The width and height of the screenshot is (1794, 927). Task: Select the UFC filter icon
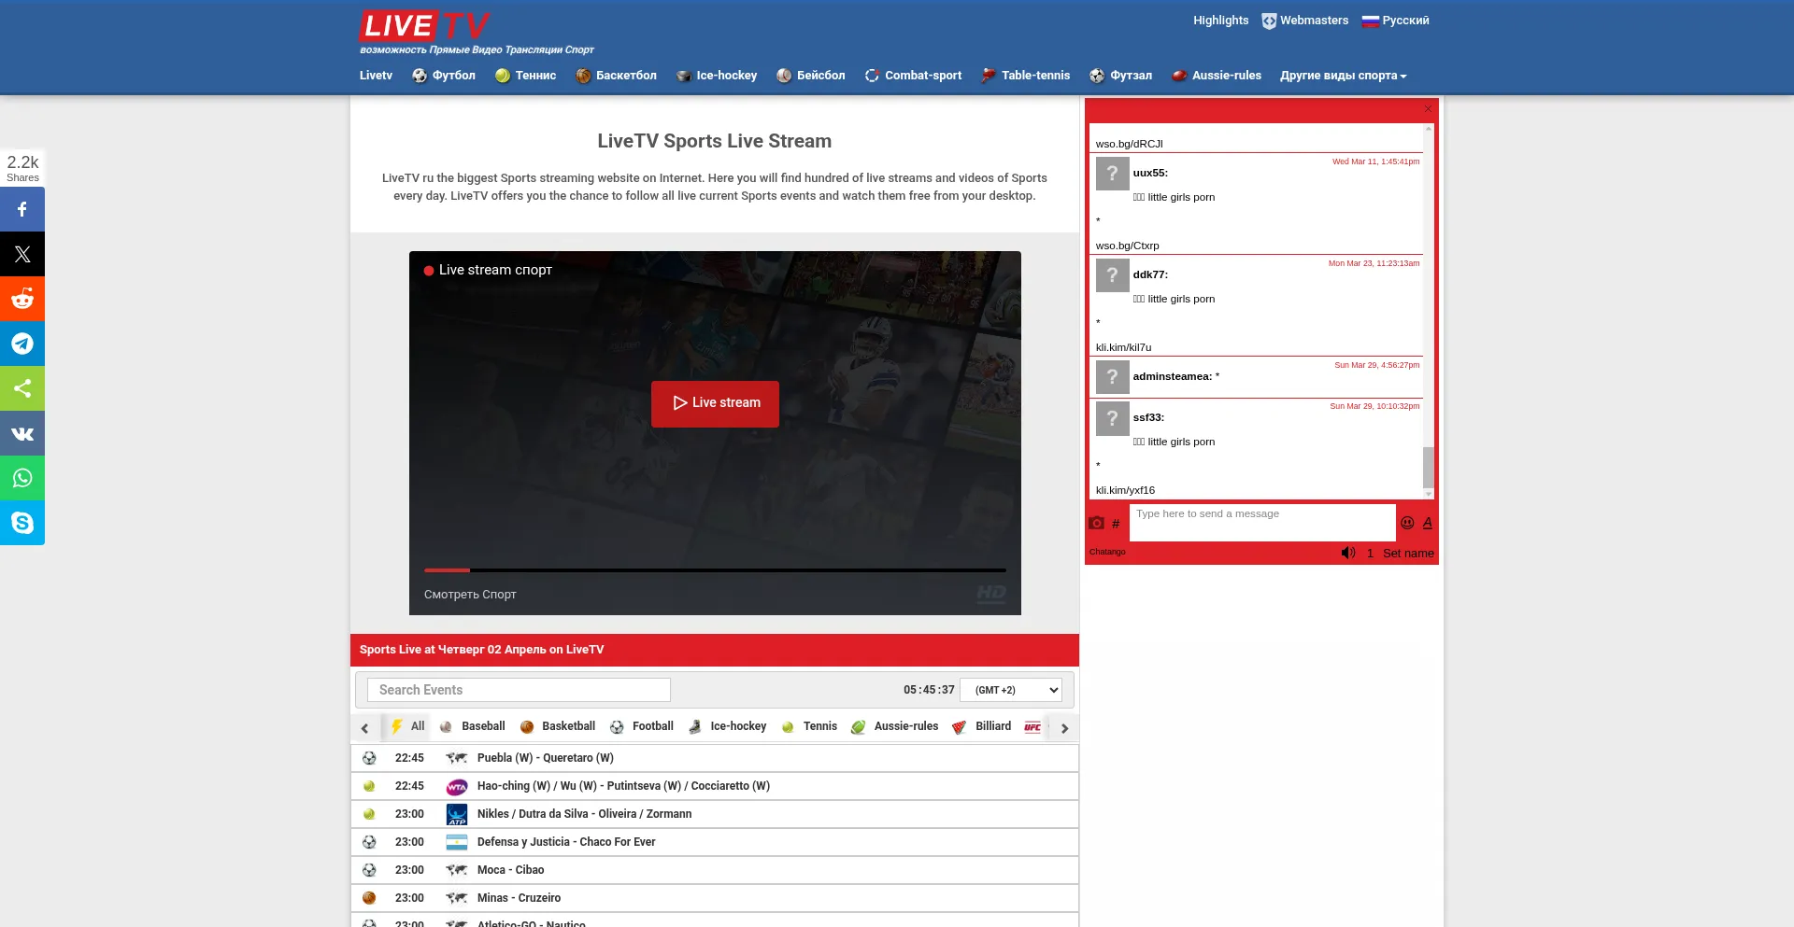(x=1032, y=726)
